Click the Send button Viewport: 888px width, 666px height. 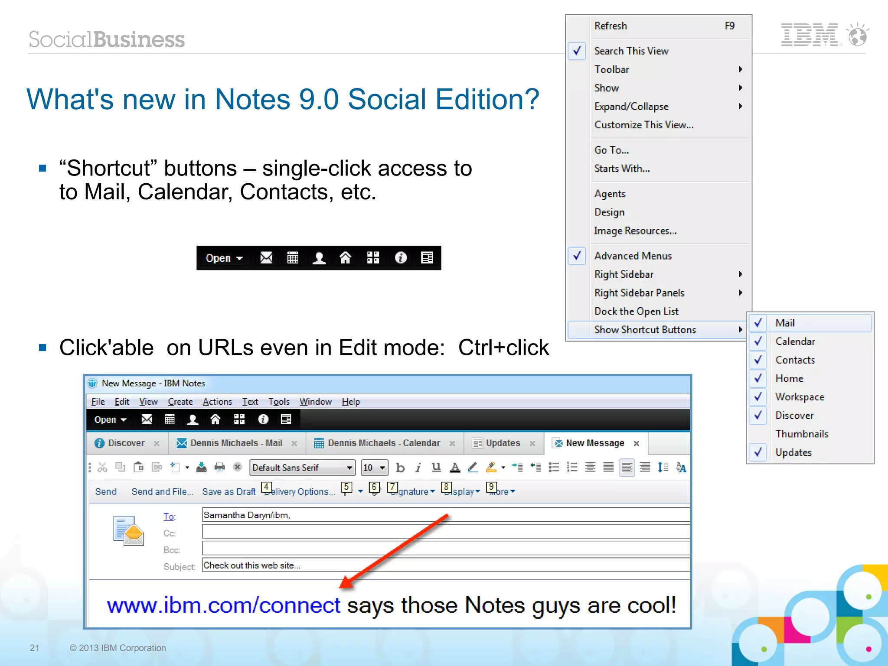tap(106, 492)
